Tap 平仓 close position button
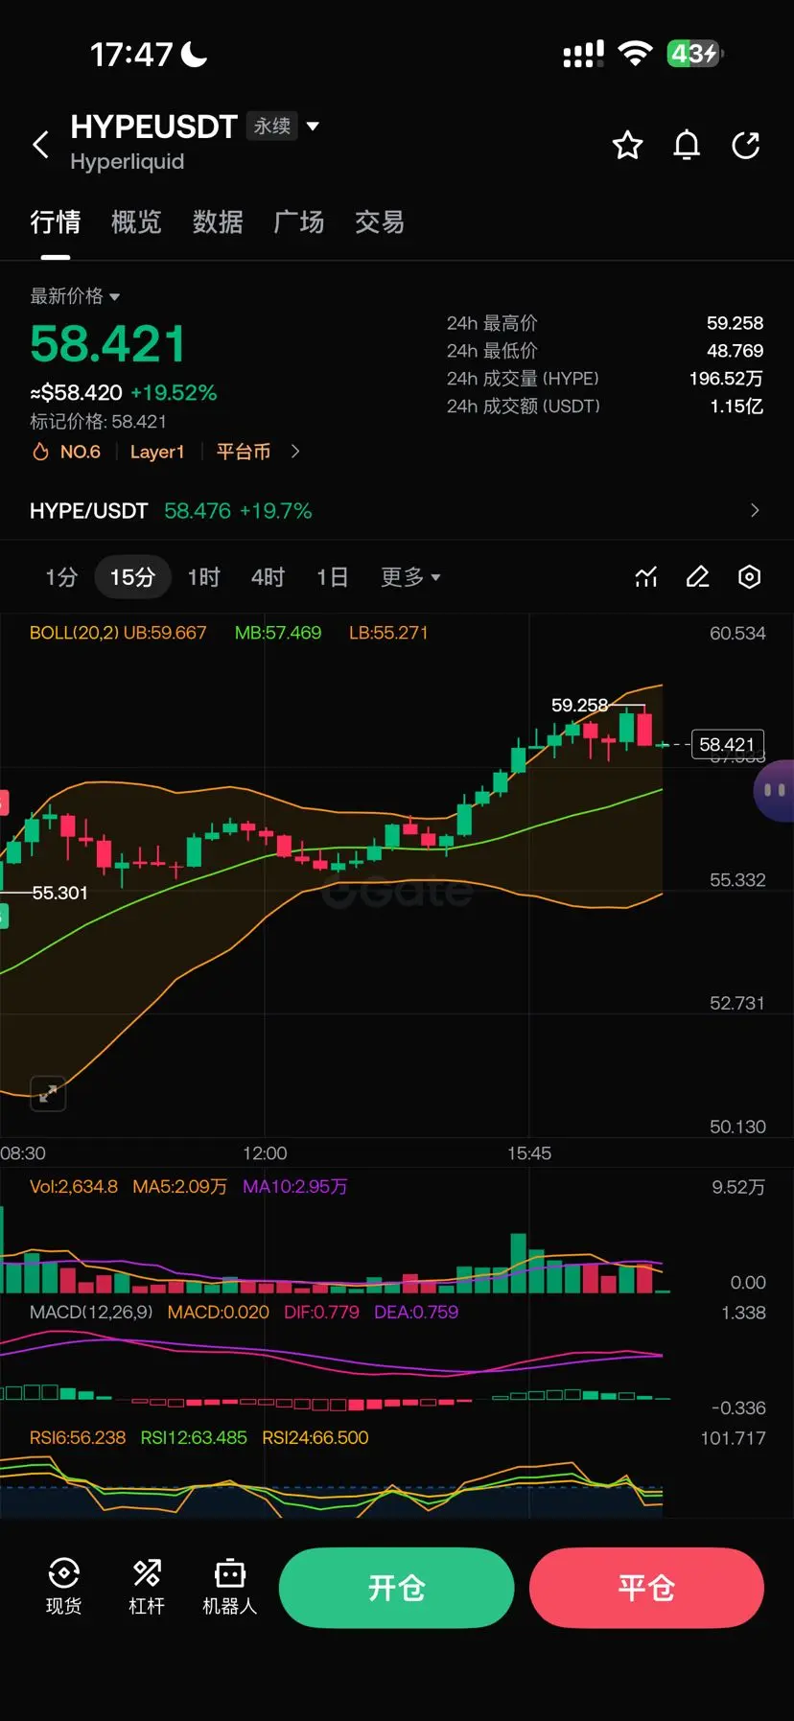The width and height of the screenshot is (794, 1721). click(x=646, y=1588)
